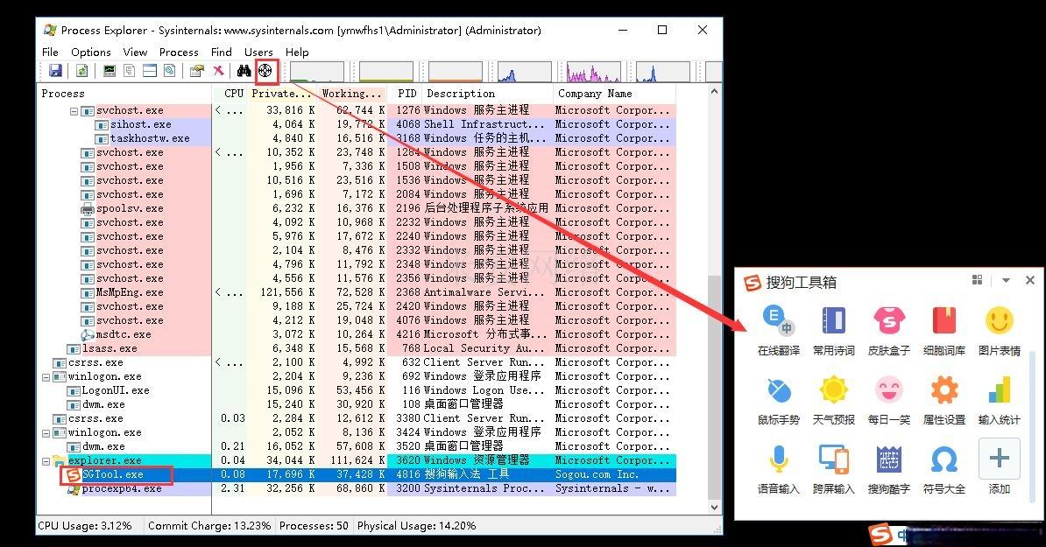
Task: Toggle the Show Lower Pane icon
Action: [x=150, y=71]
